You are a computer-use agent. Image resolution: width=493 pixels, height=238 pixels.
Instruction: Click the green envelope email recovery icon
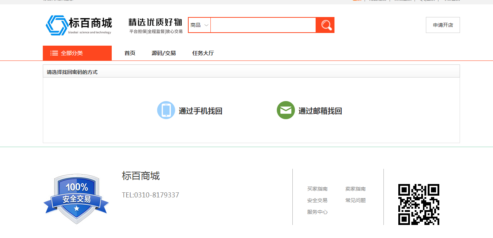point(286,110)
